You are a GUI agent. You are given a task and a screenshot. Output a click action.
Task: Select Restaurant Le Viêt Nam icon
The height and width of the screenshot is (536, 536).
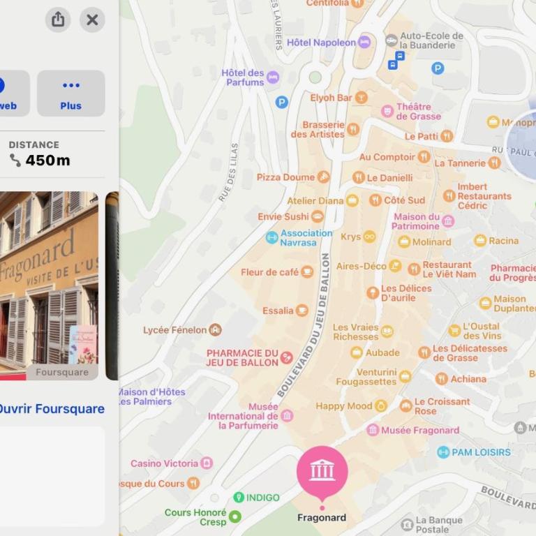click(x=414, y=269)
